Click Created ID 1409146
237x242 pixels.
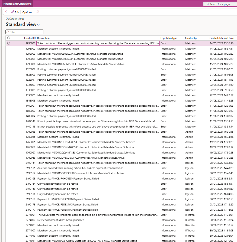(30, 121)
